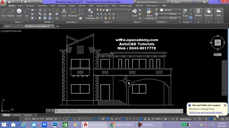Viewport: 229px width, 128px height.
Task: Click the keyword search box in title bar
Action: click(x=151, y=2)
